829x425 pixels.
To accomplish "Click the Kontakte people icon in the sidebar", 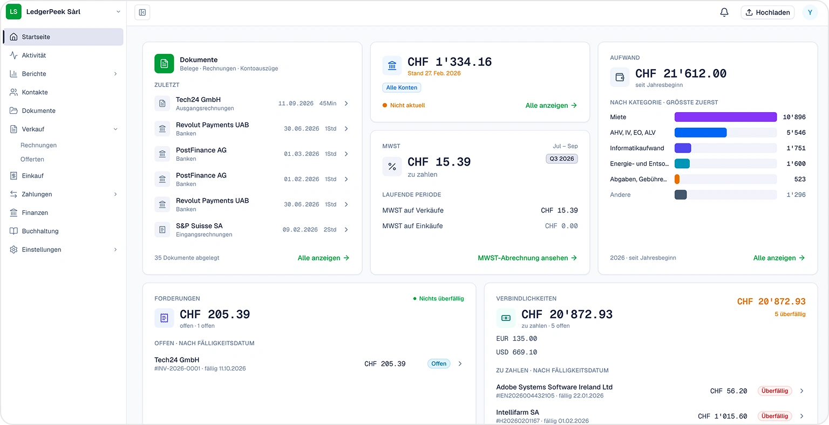I will pyautogui.click(x=13, y=92).
